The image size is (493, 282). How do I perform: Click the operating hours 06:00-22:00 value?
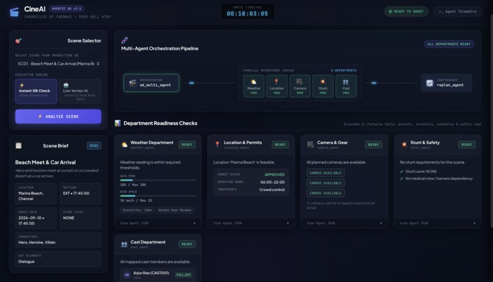click(x=272, y=182)
